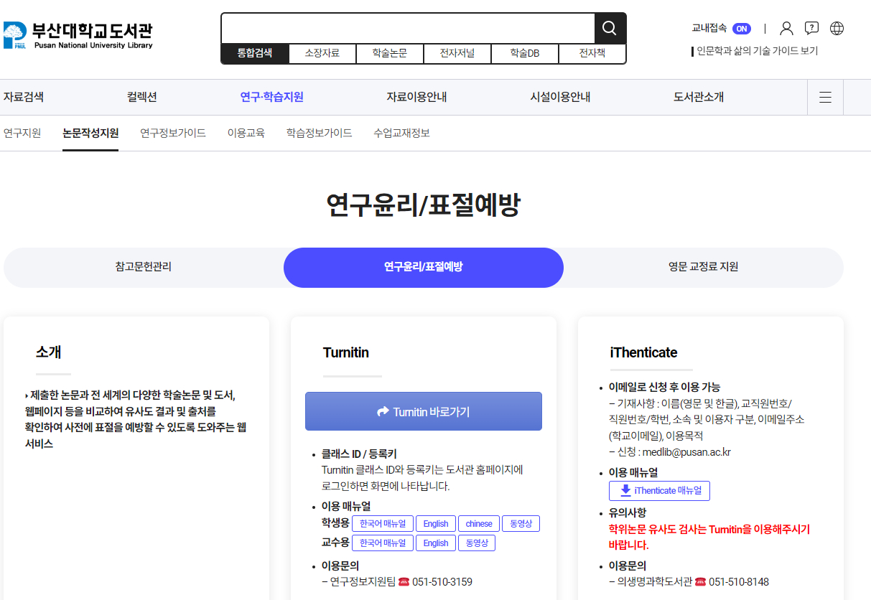
Task: Open the student chinese manual
Action: pyautogui.click(x=478, y=524)
